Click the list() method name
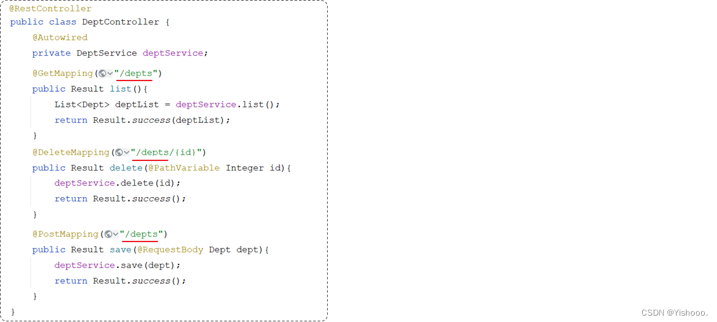 (x=121, y=89)
